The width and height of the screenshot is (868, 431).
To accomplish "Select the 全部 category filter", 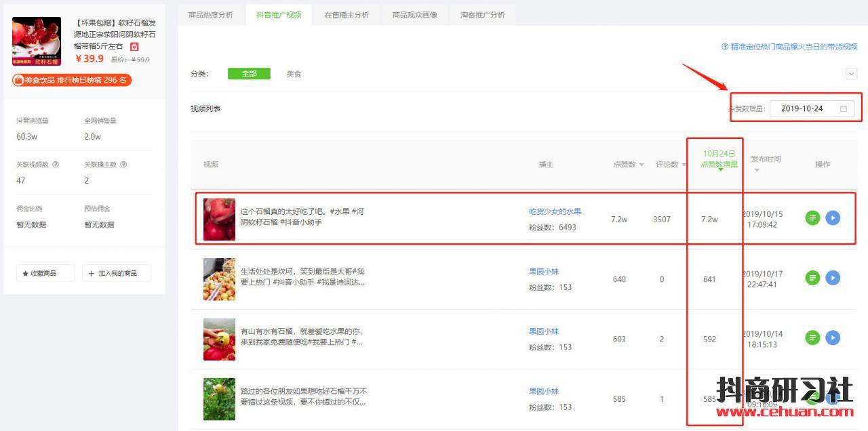I will (x=249, y=74).
